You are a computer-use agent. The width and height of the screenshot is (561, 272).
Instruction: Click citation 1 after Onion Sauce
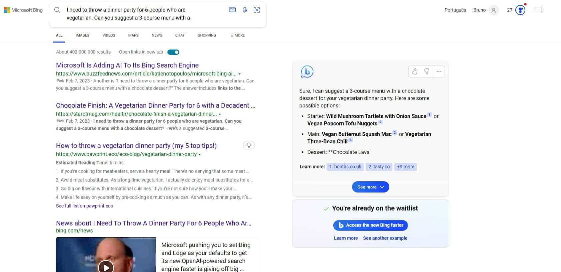(429, 115)
